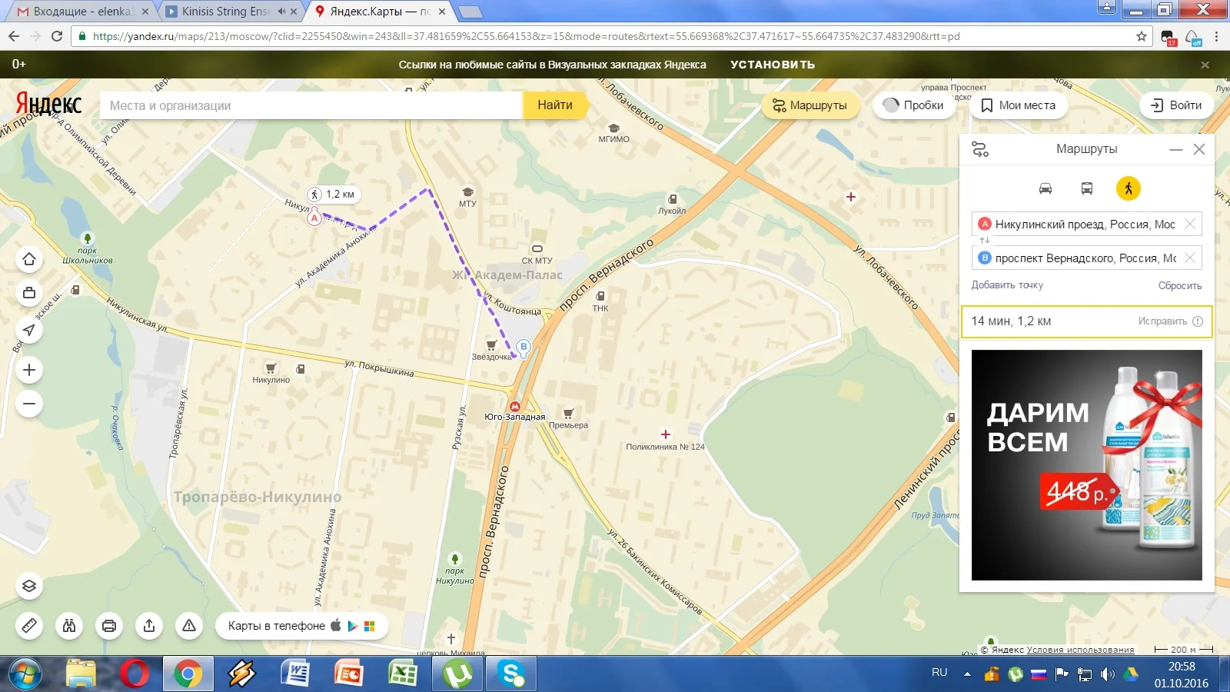Click the Сбросить link
This screenshot has width=1230, height=692.
1180,285
